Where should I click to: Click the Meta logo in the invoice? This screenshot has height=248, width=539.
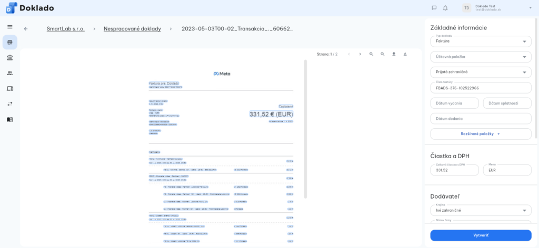tap(222, 74)
